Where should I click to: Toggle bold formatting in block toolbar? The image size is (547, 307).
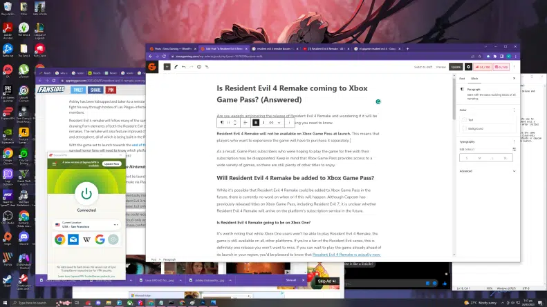pyautogui.click(x=255, y=122)
